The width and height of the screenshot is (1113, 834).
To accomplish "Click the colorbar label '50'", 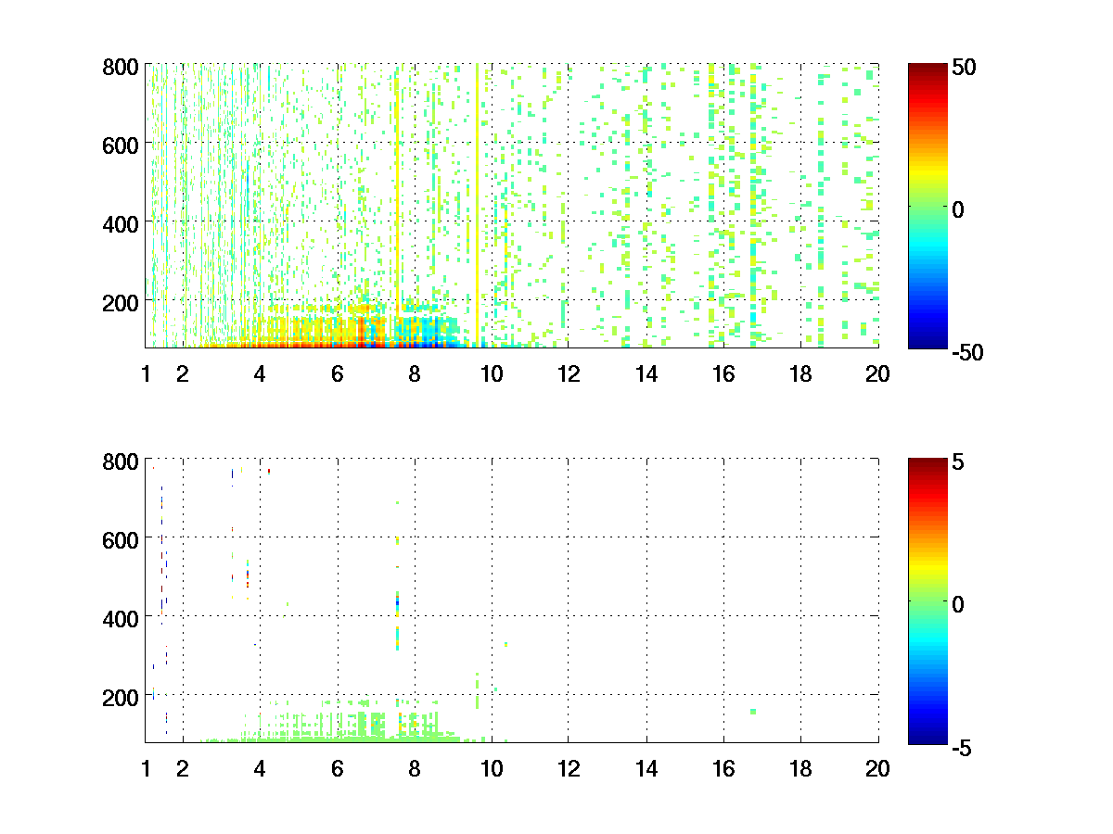I will [965, 68].
